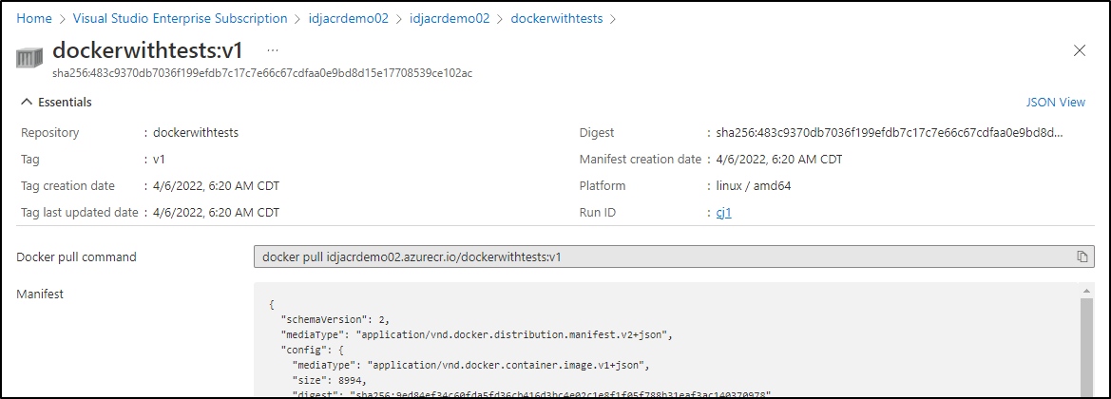Screen dimensions: 1111x399
Task: Open the first idjacrdemo02 breadcrumb
Action: pyautogui.click(x=349, y=18)
